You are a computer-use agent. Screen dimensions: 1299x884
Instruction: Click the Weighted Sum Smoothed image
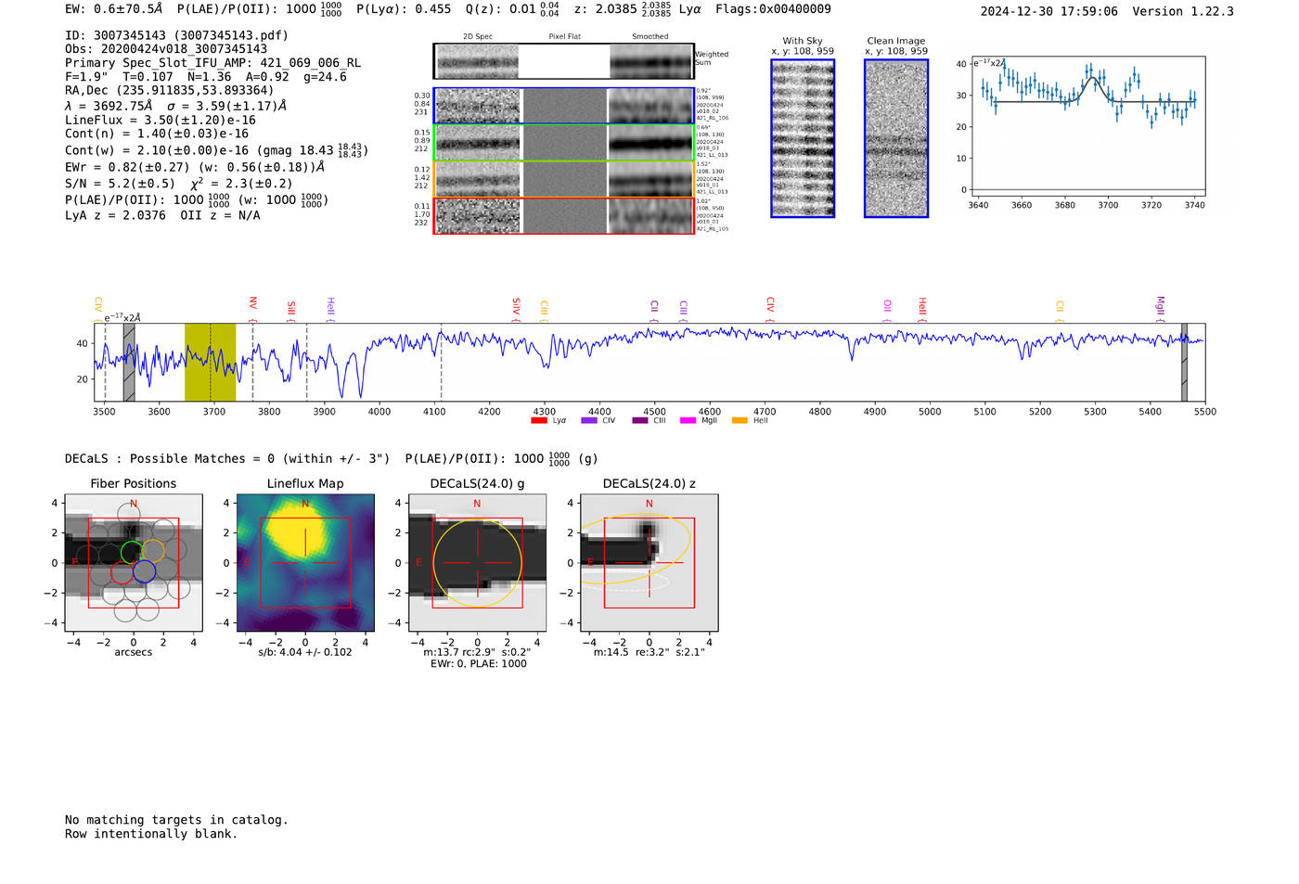coord(651,61)
